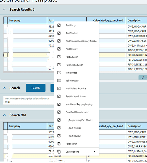Click the FLT-30,72X60 cell in Search Old grid
The width and height of the screenshot is (147, 163).
pos(137,156)
